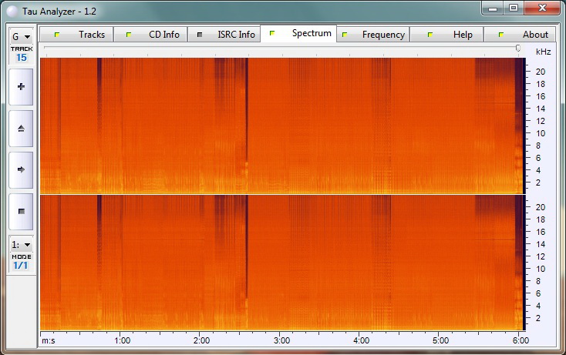
Task: Expand the drive letter G dropdown
Action: [22, 37]
